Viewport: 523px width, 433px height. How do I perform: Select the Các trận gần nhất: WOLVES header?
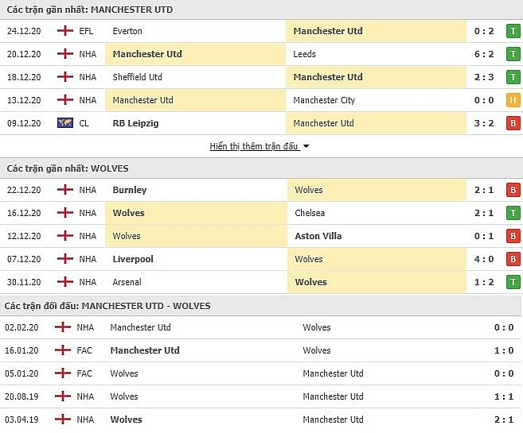[x=68, y=168]
